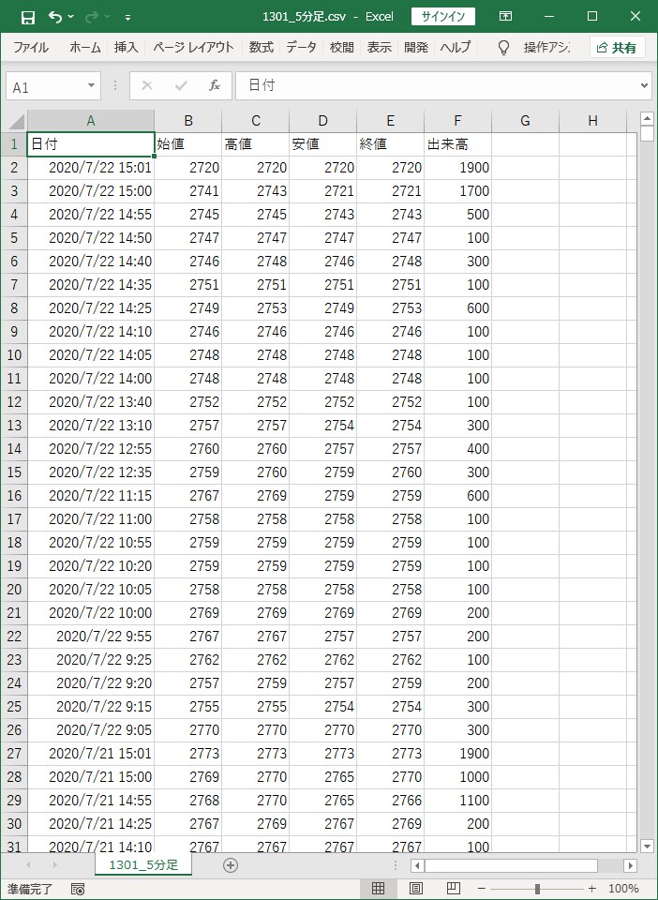
Task: Select cell B1 labeled 始値
Action: [x=188, y=144]
